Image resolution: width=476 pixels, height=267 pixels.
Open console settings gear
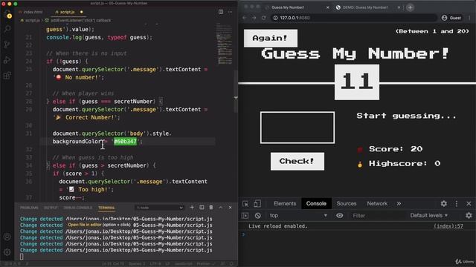pyautogui.click(x=469, y=216)
